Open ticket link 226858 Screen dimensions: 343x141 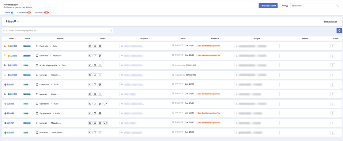coord(14,75)
